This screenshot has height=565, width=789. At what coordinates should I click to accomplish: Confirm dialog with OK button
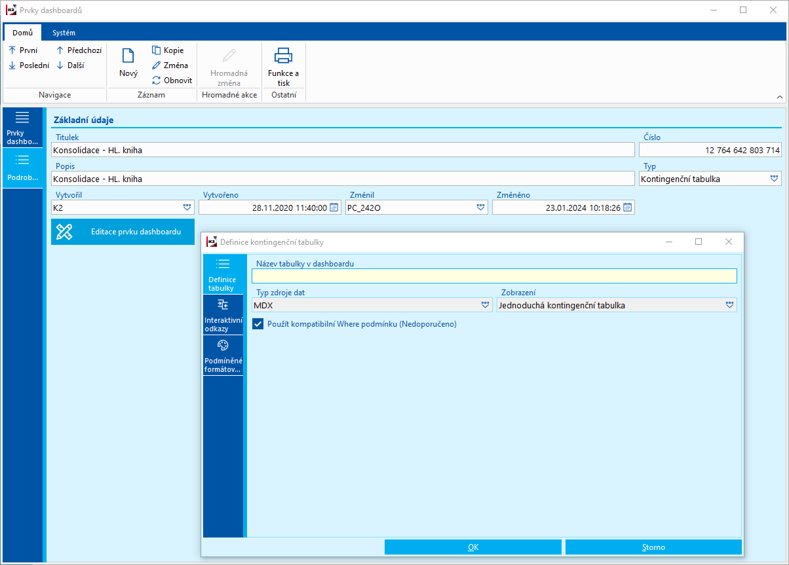[472, 547]
